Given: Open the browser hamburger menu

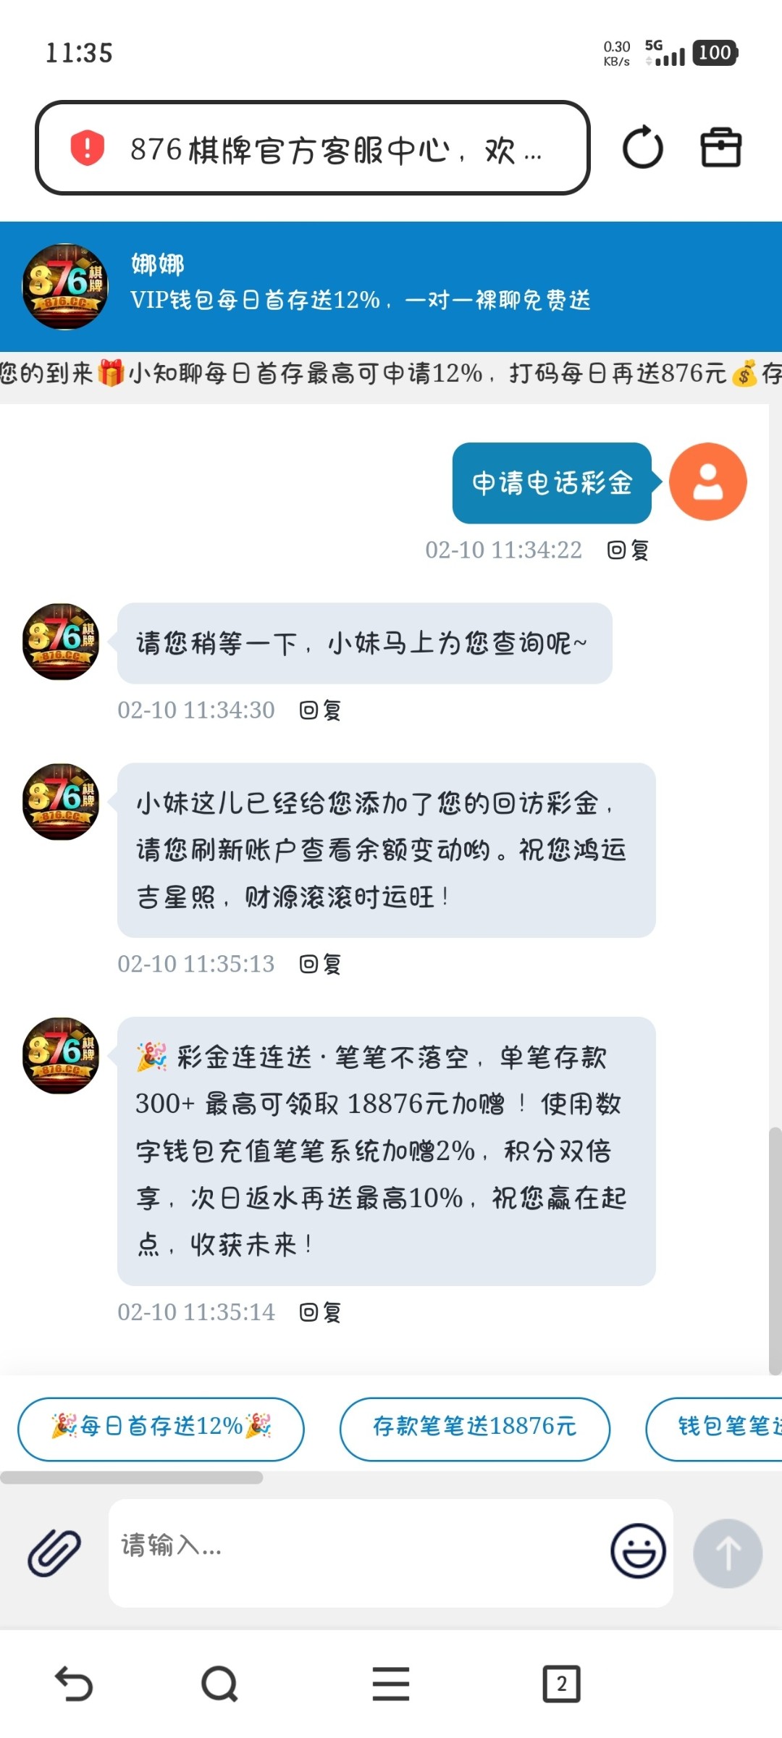Looking at the screenshot, I should point(391,1683).
